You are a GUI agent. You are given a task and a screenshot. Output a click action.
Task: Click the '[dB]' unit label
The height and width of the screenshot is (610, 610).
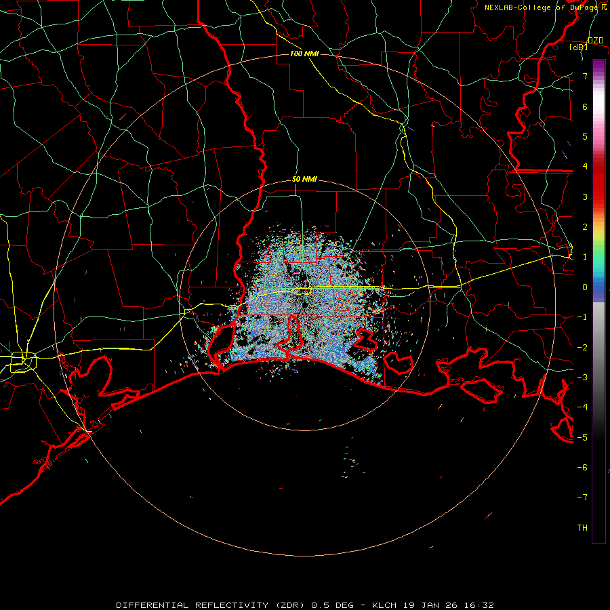point(578,47)
